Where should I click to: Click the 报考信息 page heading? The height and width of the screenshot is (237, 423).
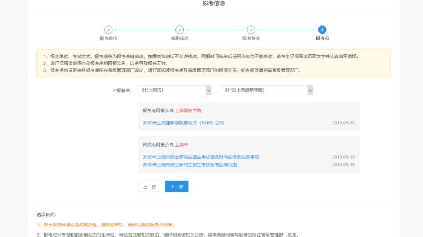pyautogui.click(x=214, y=4)
